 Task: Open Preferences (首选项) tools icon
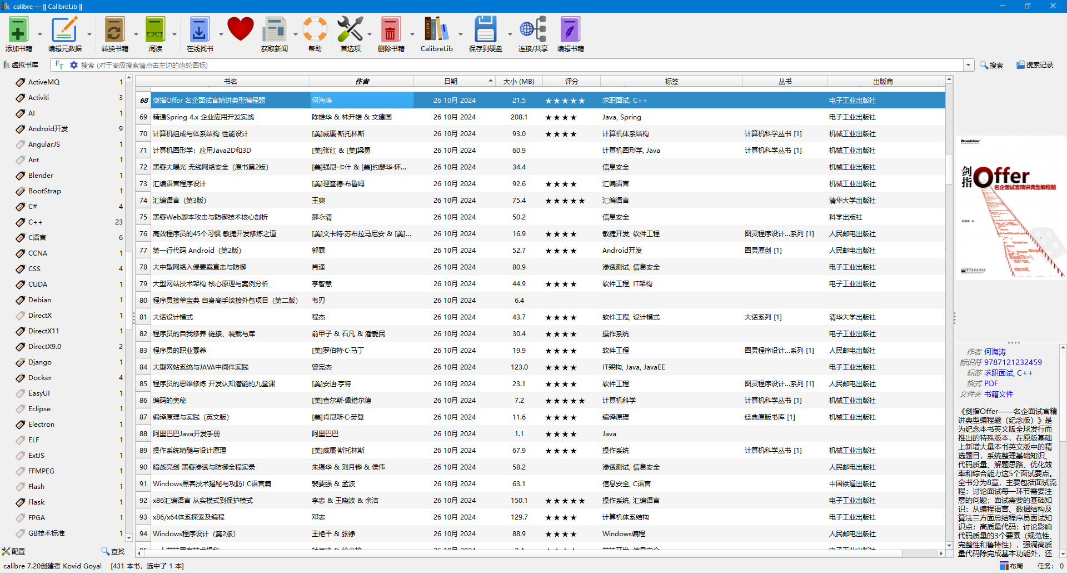(350, 31)
